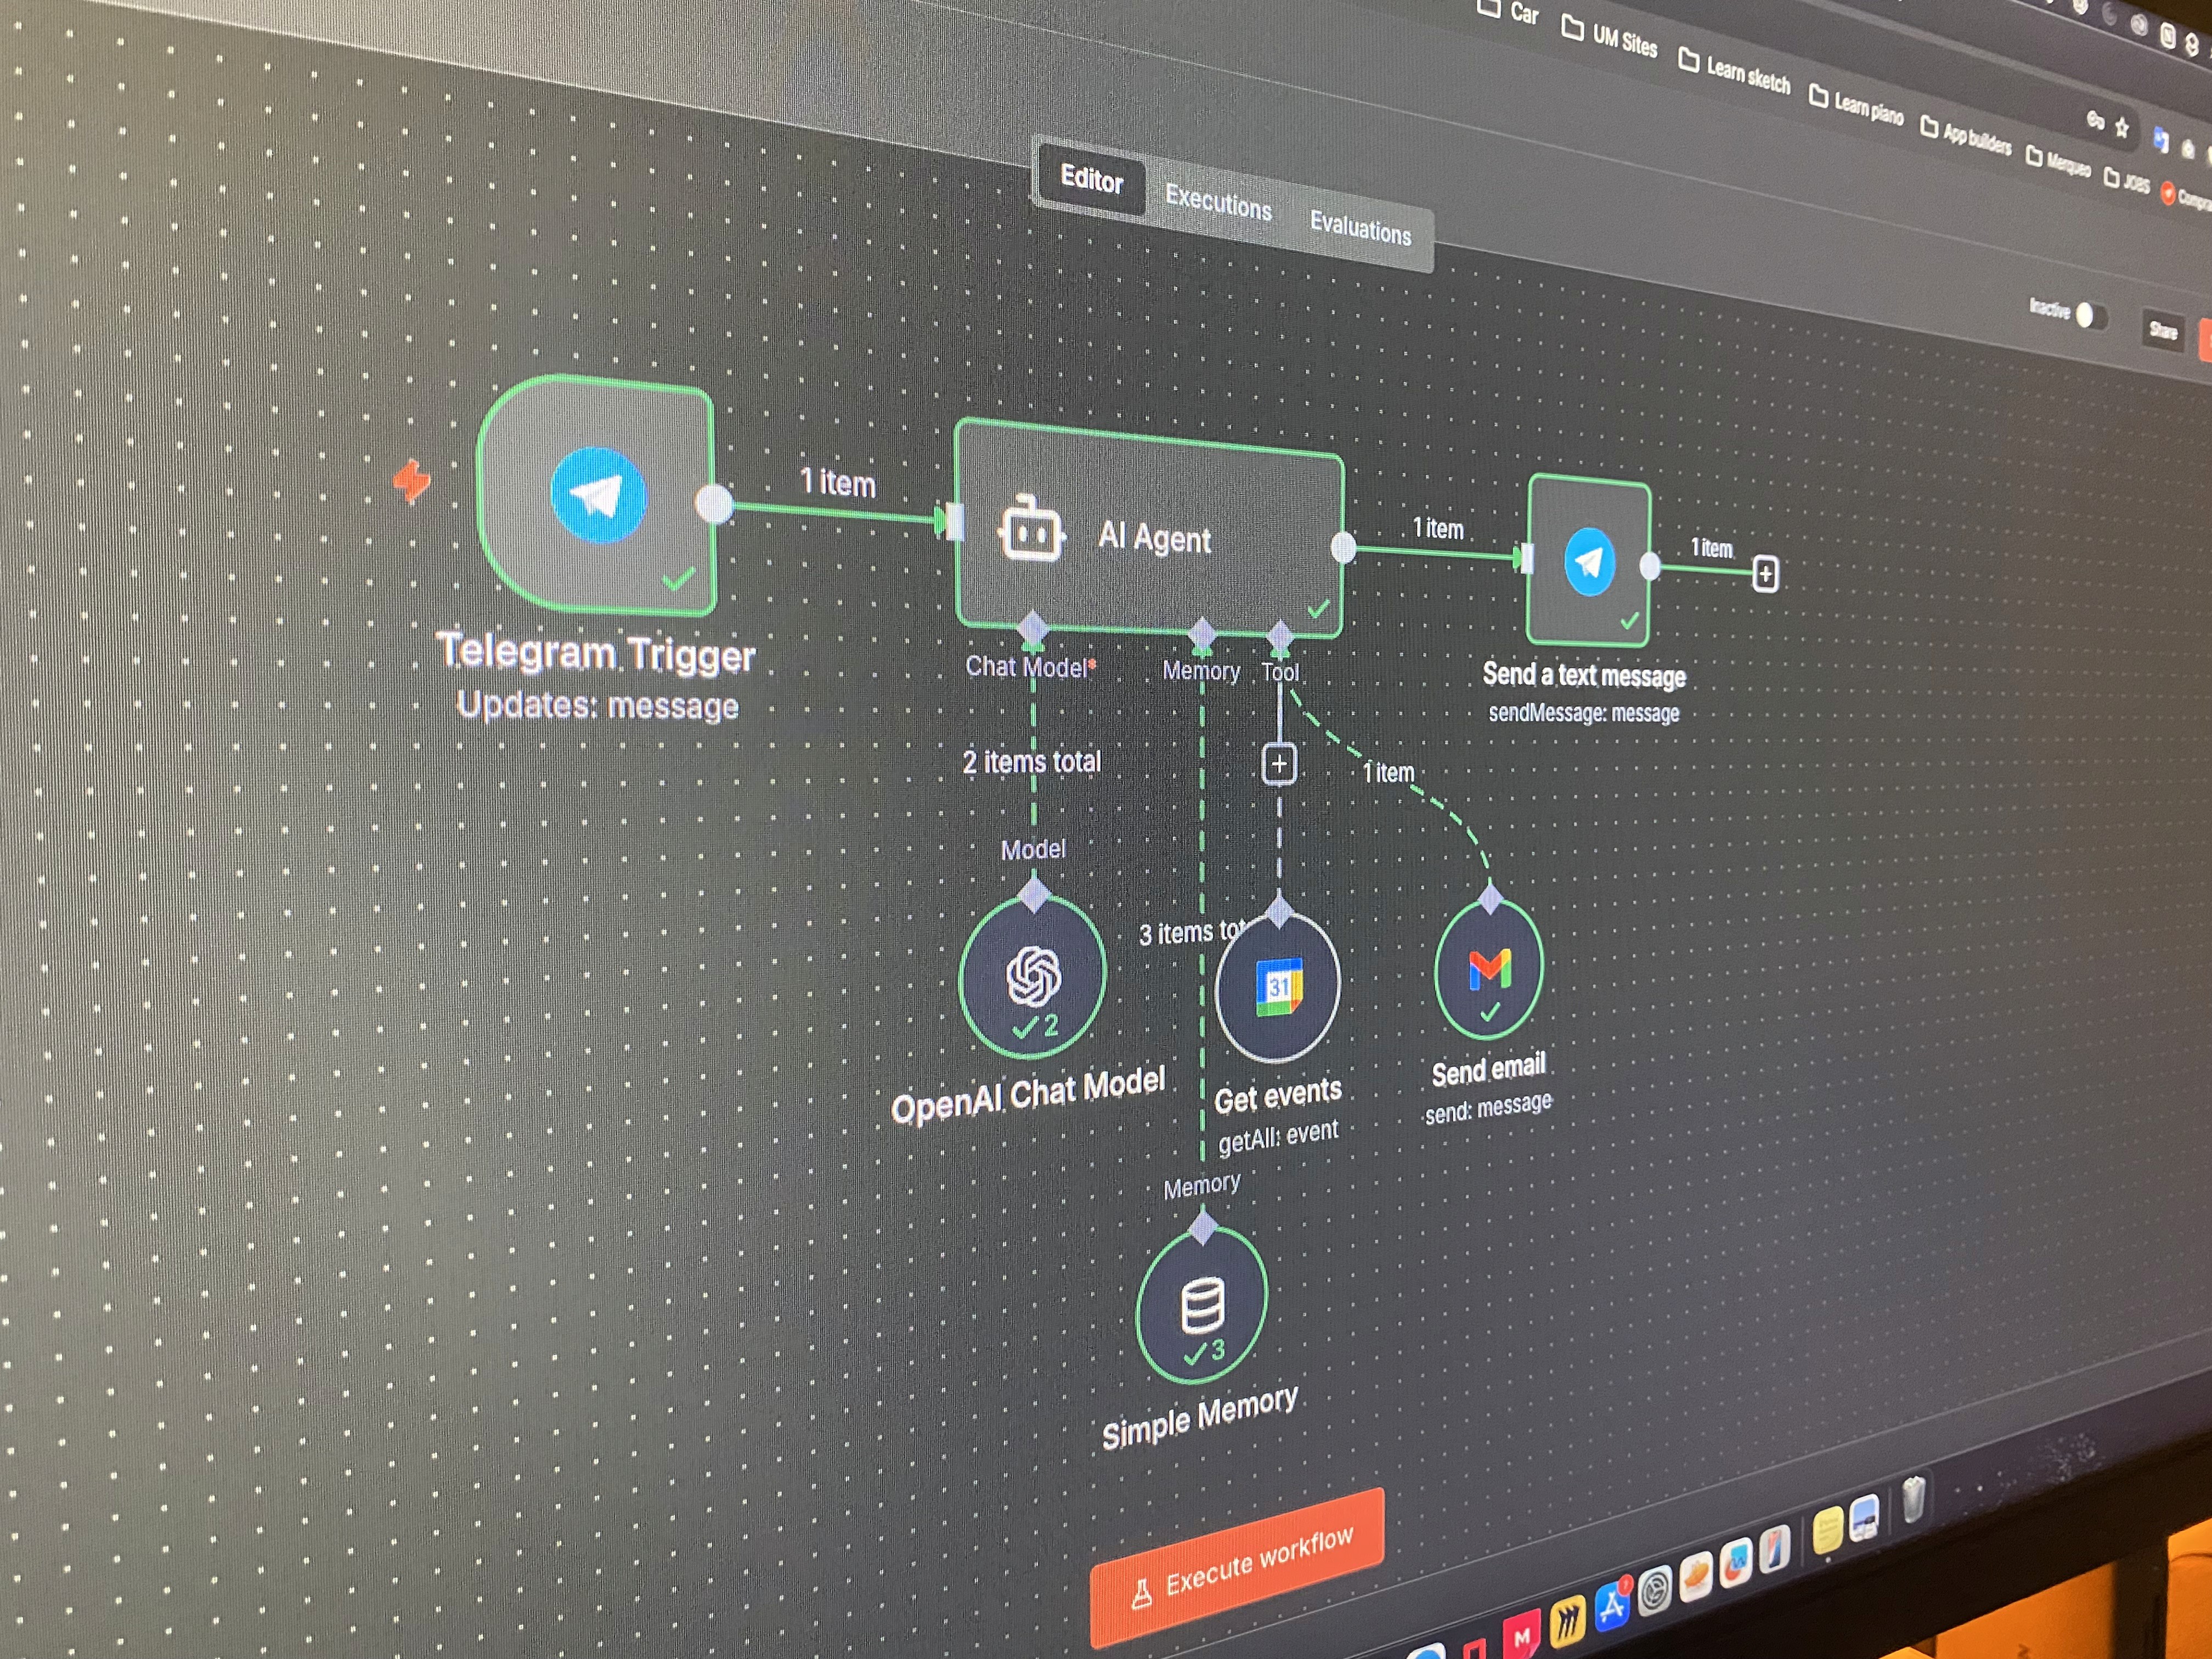Switch to the Executions tab
This screenshot has height=1659, width=2212.
[x=1218, y=203]
